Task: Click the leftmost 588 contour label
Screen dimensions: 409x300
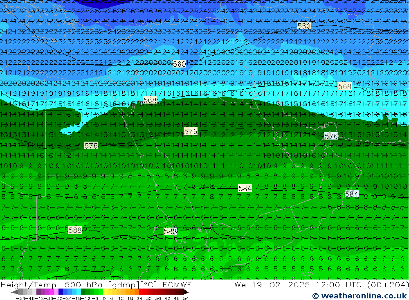Action: click(x=75, y=230)
